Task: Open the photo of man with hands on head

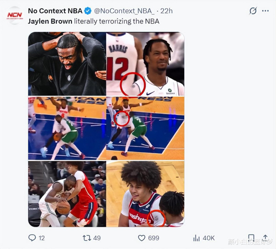Action: pos(67,64)
